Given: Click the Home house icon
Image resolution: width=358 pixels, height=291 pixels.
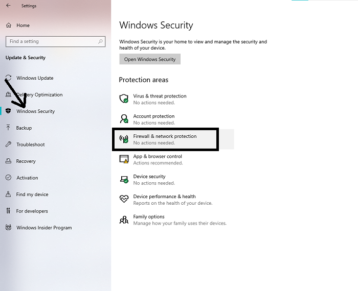Looking at the screenshot, I should (x=9, y=26).
